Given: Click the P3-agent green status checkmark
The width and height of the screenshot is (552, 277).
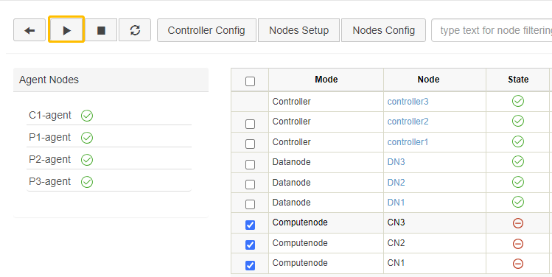Looking at the screenshot, I should click(87, 182).
